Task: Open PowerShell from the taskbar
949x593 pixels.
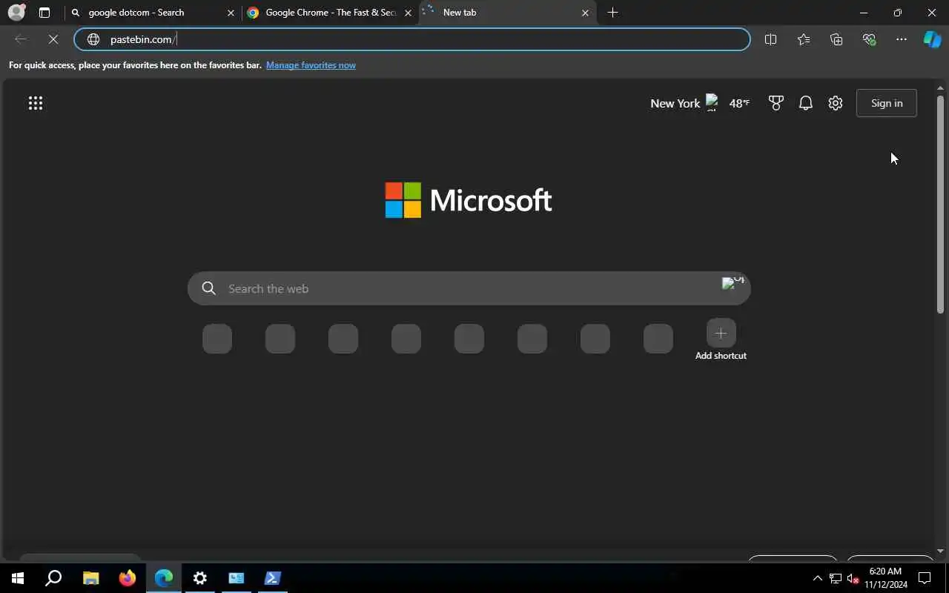Action: point(272,578)
